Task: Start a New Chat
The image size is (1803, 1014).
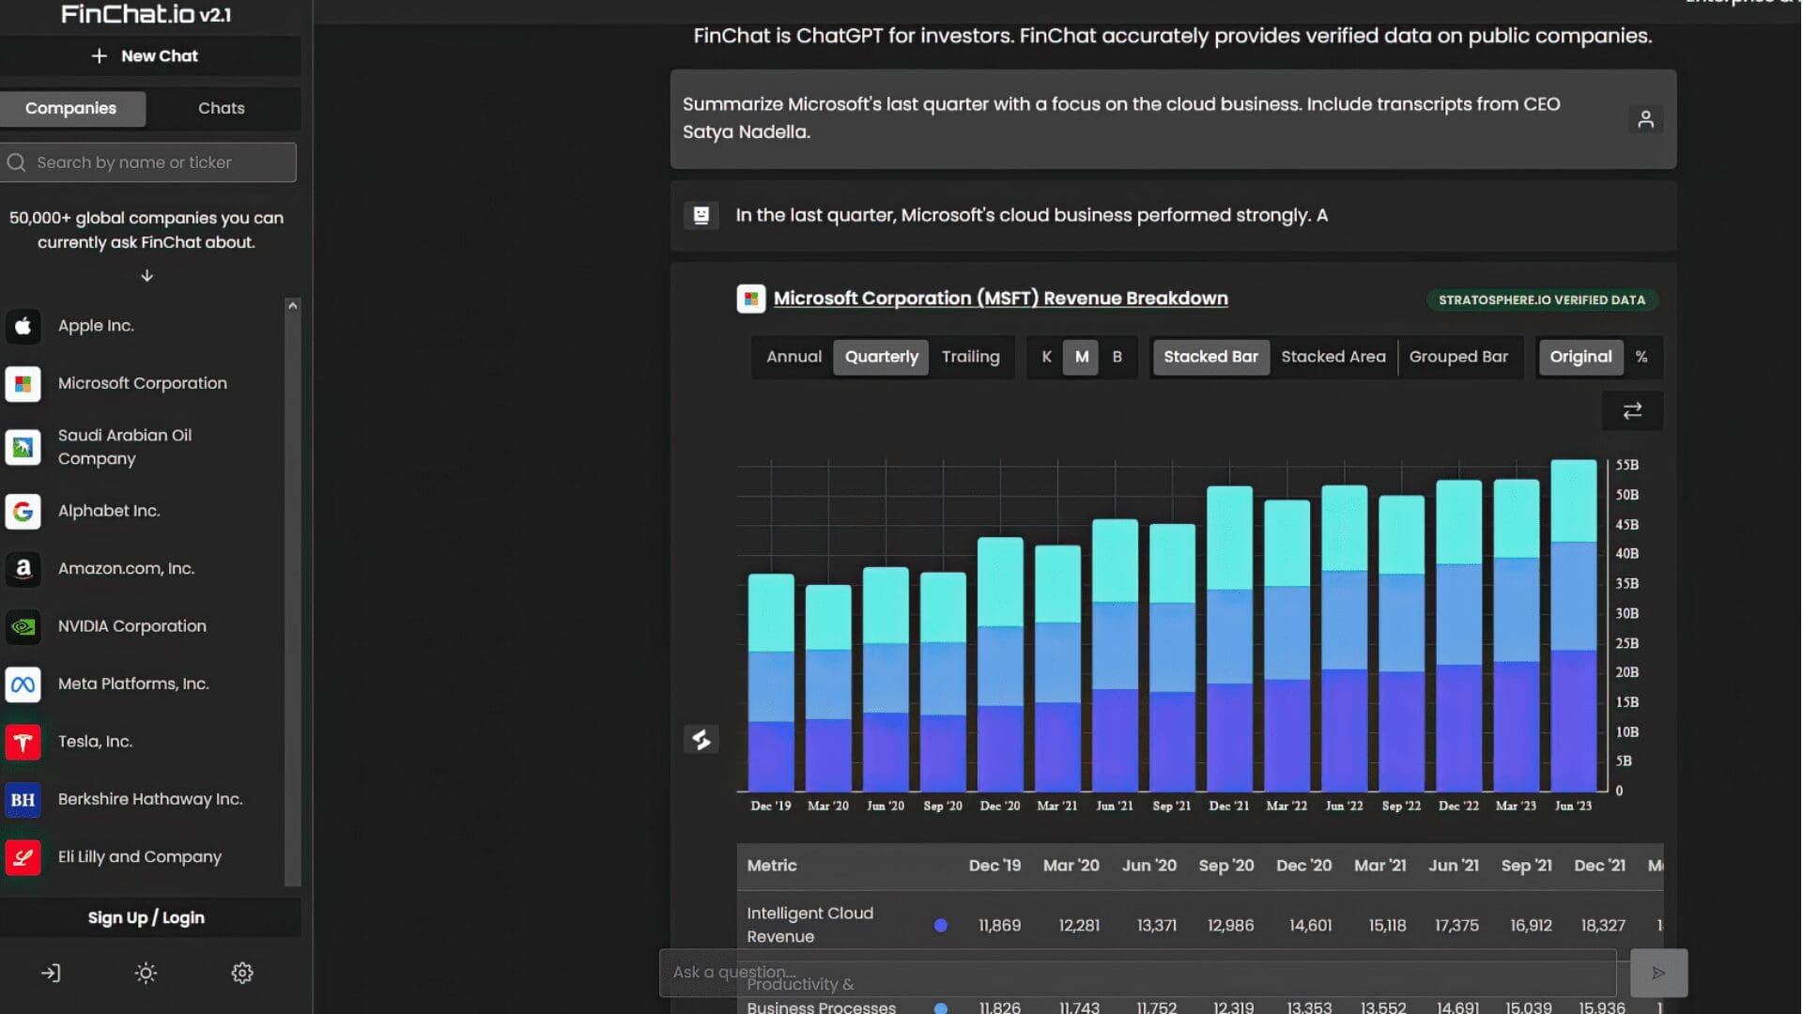Action: pos(146,56)
